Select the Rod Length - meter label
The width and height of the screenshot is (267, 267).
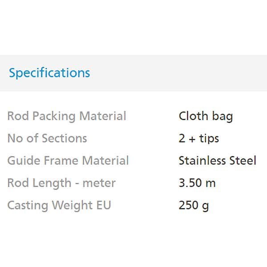[x=61, y=183]
